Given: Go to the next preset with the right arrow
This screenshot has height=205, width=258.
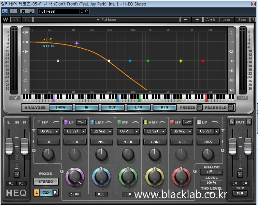Looking at the screenshot, I should tap(197, 20).
